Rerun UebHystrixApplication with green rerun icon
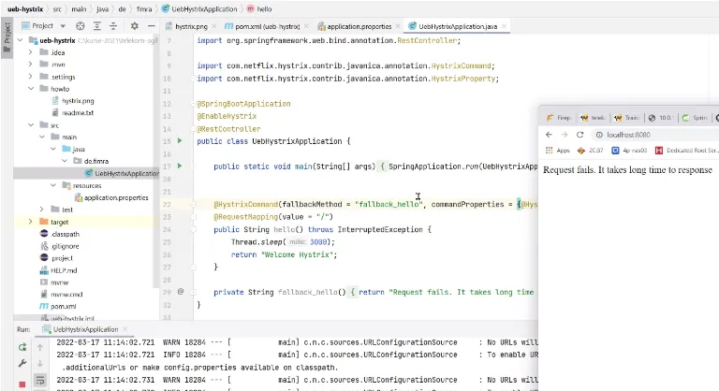The width and height of the screenshot is (719, 391). click(x=22, y=347)
